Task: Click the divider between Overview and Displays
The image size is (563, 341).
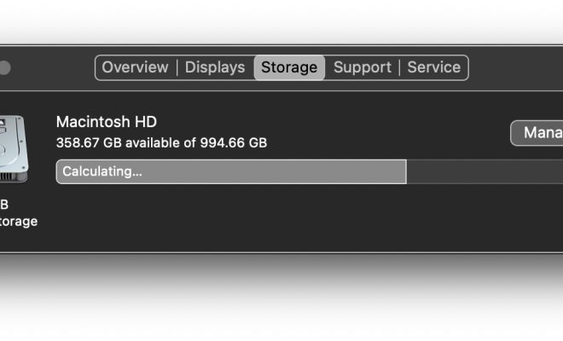Action: point(177,68)
